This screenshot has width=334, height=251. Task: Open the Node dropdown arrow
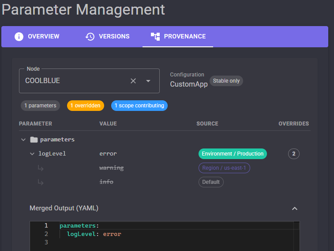(148, 81)
